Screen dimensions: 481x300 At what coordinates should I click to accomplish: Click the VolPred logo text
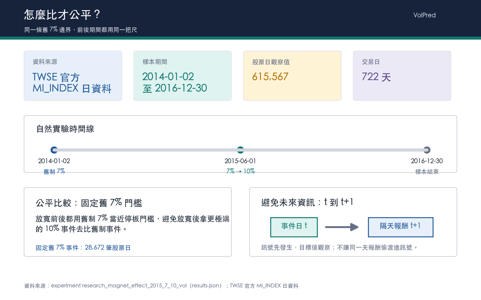coord(424,15)
